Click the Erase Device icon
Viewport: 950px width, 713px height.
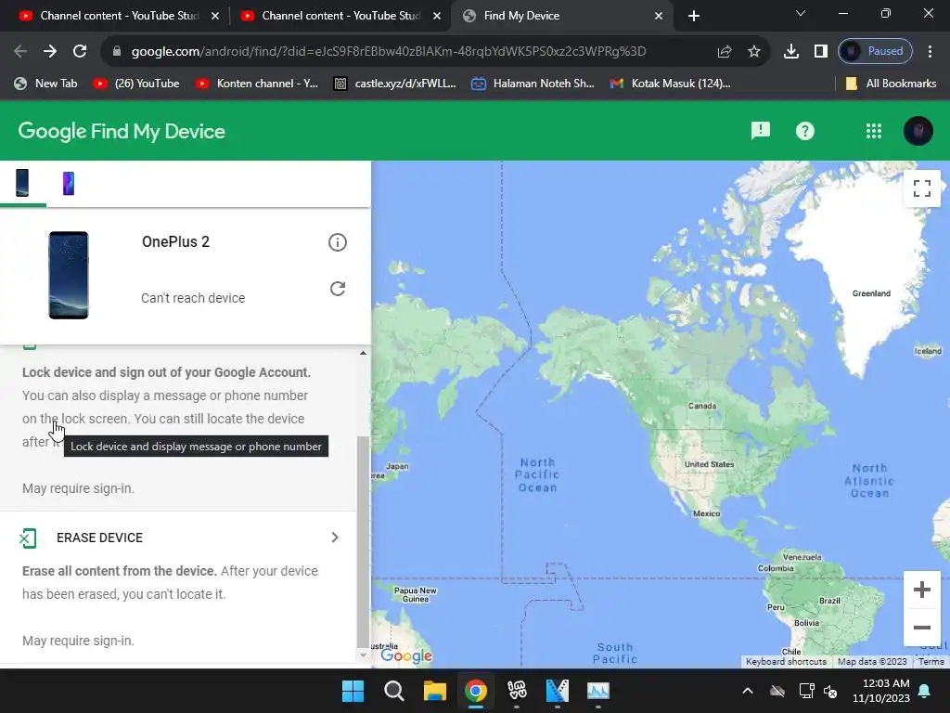click(28, 538)
